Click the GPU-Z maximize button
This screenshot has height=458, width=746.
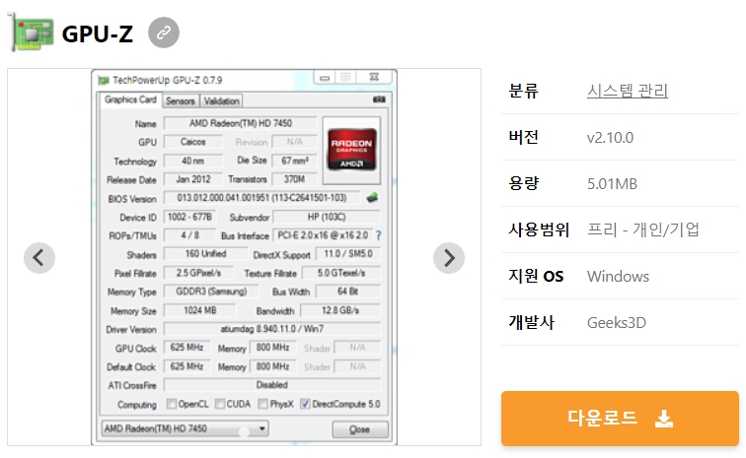[346, 77]
